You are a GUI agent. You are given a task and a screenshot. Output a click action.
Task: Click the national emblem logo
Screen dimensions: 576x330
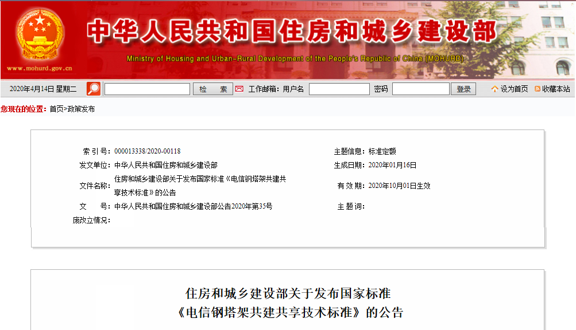tap(38, 32)
